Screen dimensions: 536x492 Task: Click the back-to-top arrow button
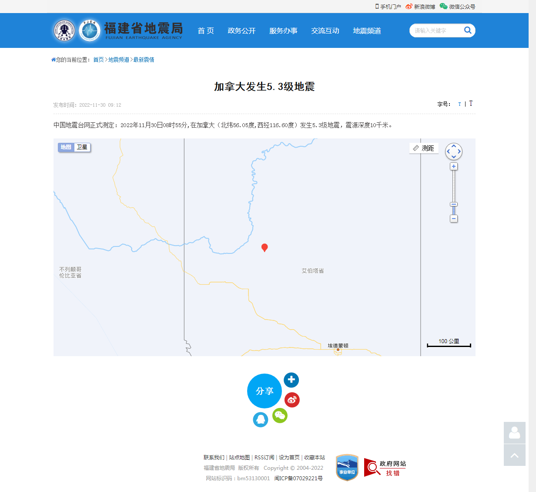[x=514, y=455]
